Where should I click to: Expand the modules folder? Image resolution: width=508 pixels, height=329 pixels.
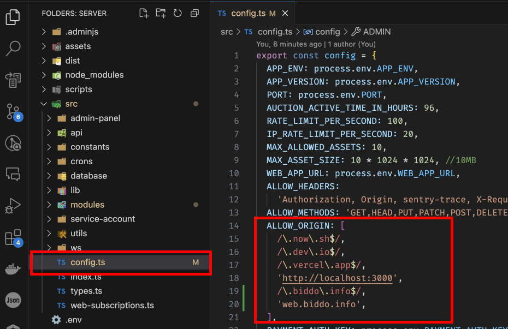pyautogui.click(x=49, y=205)
